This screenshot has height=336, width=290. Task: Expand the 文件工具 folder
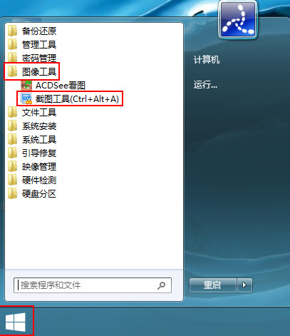[32, 113]
